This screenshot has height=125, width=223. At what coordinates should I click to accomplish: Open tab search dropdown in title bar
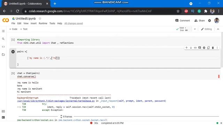click(x=191, y=4)
